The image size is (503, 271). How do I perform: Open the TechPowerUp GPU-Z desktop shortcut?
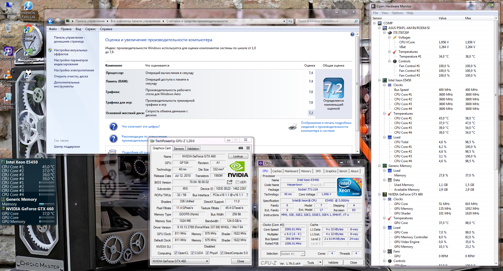[x=28, y=56]
